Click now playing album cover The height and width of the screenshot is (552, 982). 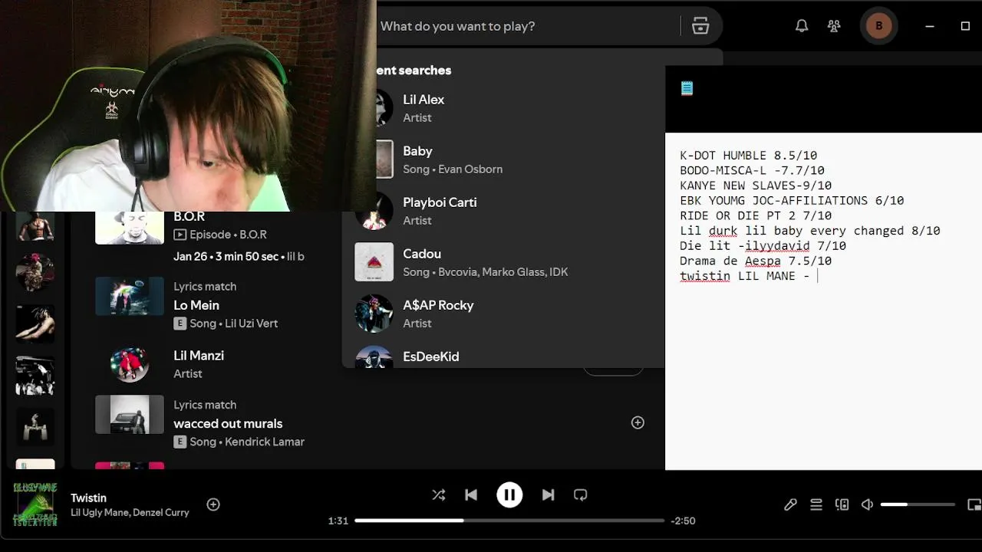35,504
